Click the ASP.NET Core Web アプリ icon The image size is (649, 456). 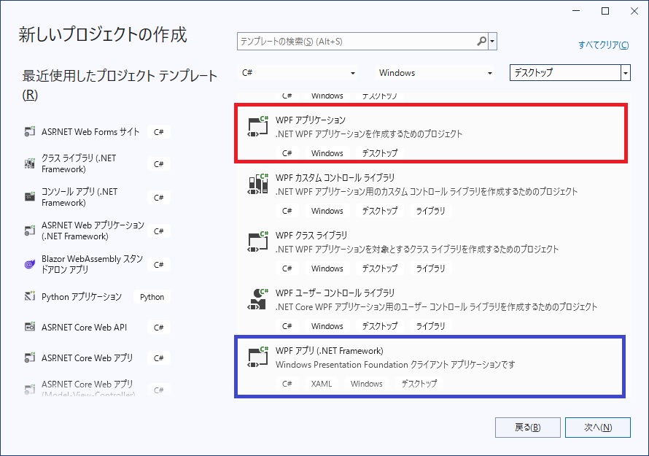click(x=29, y=358)
